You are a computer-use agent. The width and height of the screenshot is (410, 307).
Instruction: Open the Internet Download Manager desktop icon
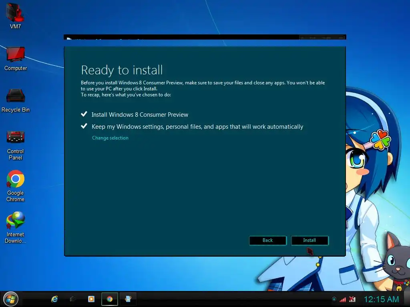coord(16,227)
